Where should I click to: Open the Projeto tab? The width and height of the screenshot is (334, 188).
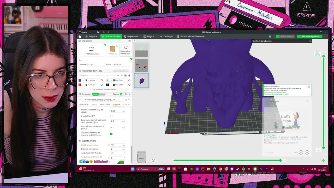pos(149,37)
